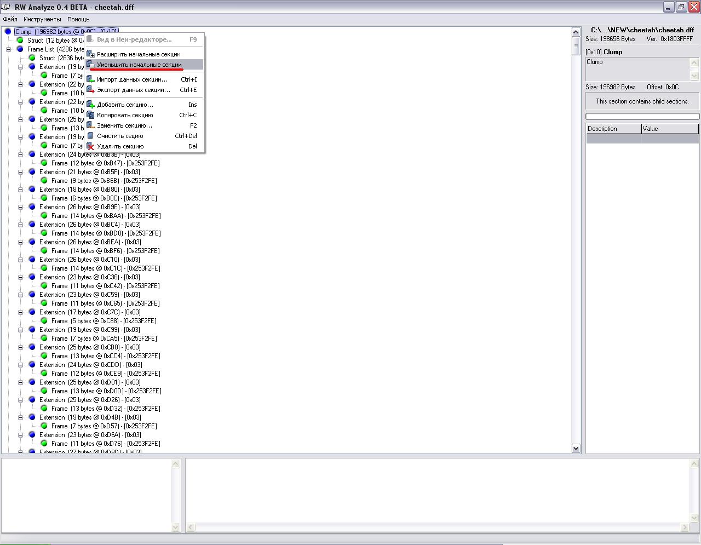Viewport: 701px width, 545px height.
Task: Select tree row Extension (25 bytes @ 0xD26)
Action: (x=90, y=400)
